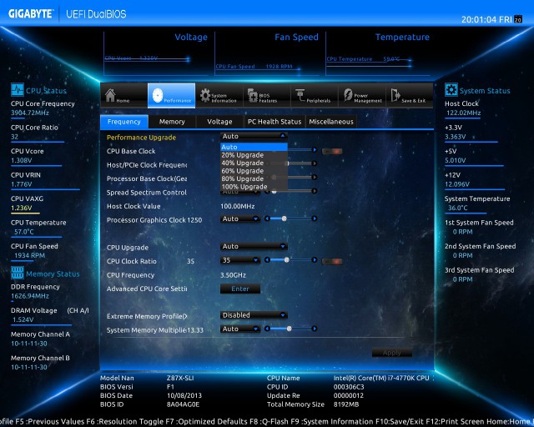The image size is (534, 427).
Task: Increase Spread Spectrum Control right arrow
Action: pyautogui.click(x=315, y=191)
